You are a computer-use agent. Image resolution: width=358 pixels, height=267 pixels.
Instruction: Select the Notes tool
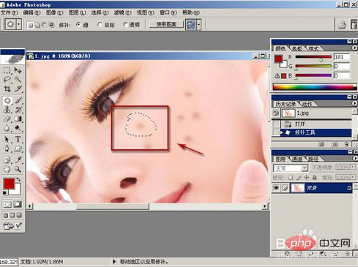click(7, 159)
